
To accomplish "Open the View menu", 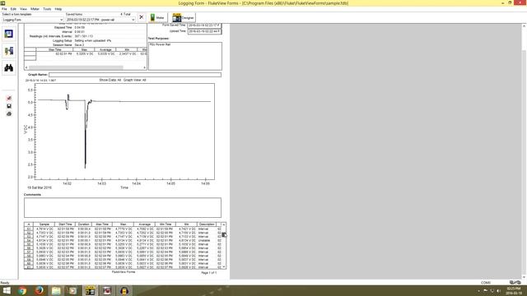I will click(24, 9).
